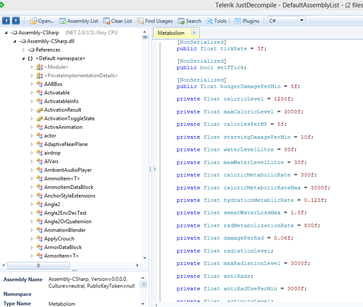Click the caloricMetabolicRateMax field name
Viewport: 363px width, 307px height.
[262, 188]
